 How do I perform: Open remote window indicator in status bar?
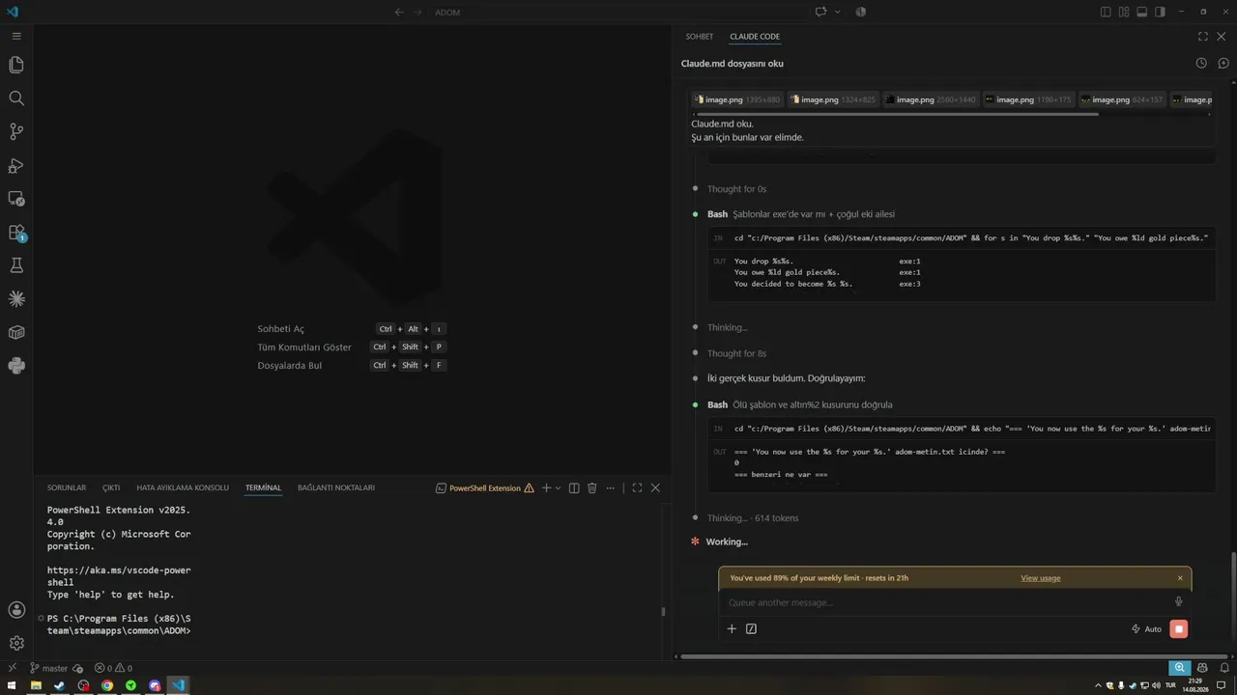(12, 668)
